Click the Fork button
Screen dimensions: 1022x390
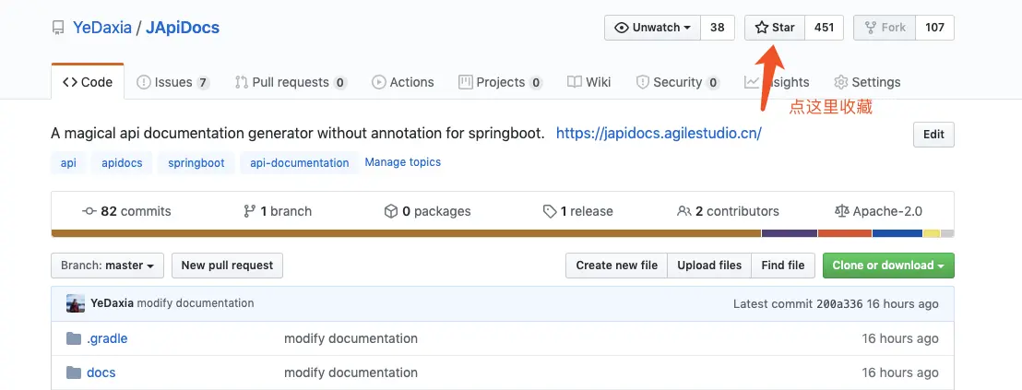click(885, 28)
